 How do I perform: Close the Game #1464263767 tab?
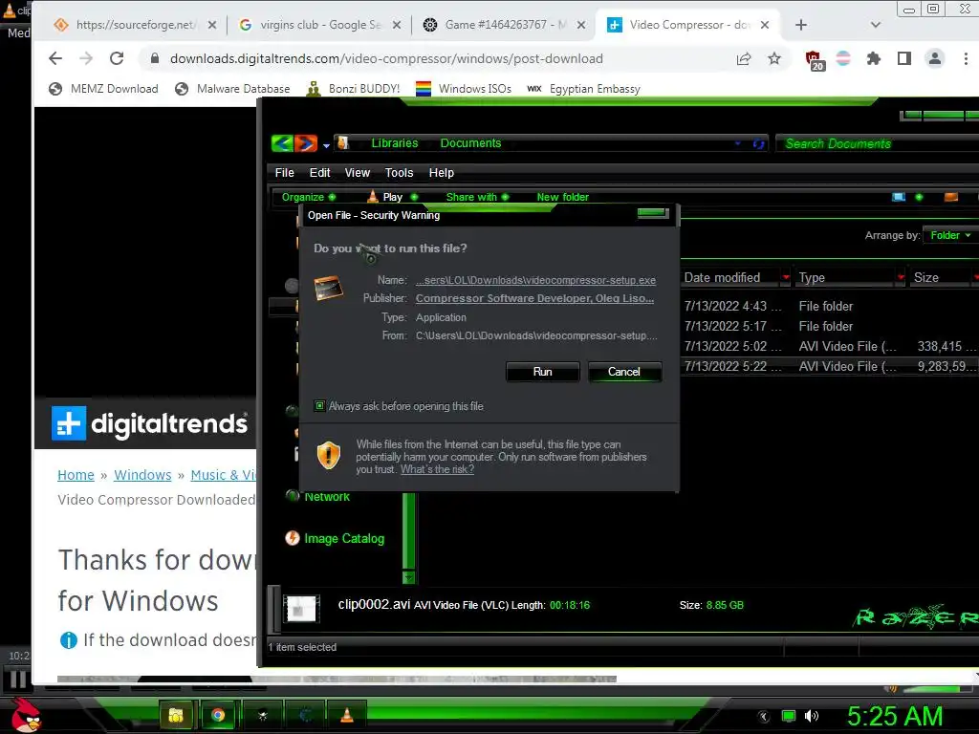581,25
